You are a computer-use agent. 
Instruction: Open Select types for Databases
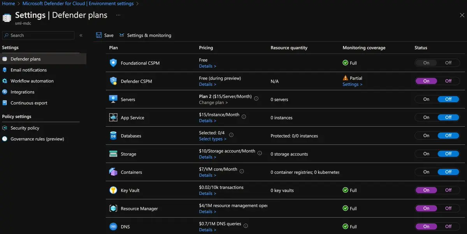pyautogui.click(x=212, y=139)
